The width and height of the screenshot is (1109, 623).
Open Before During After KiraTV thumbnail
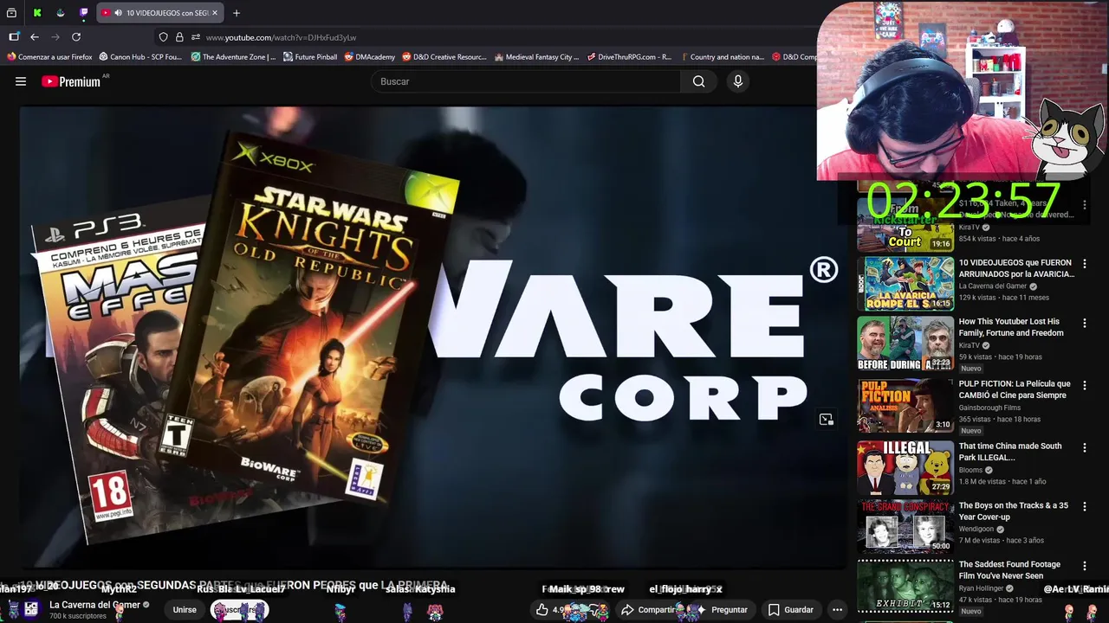pos(905,344)
